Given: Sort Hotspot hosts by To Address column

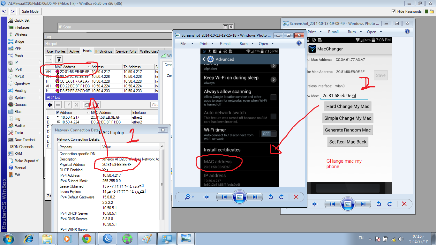Looking at the screenshot, I should 138,67.
